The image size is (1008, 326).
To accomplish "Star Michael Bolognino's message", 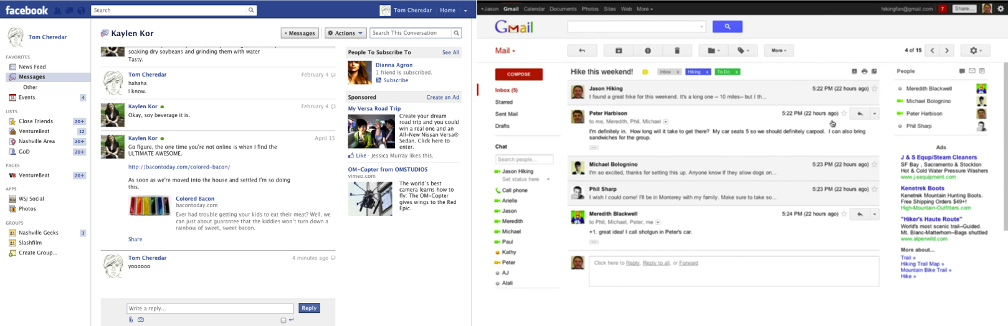I will [x=875, y=165].
